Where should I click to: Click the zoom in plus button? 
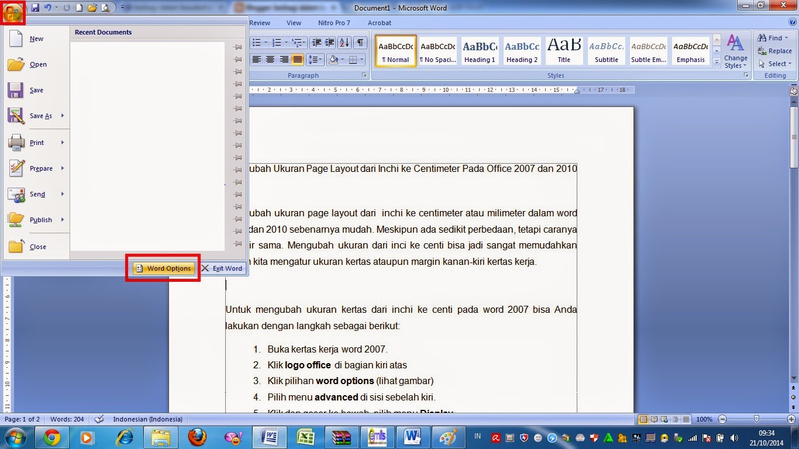tap(791, 419)
